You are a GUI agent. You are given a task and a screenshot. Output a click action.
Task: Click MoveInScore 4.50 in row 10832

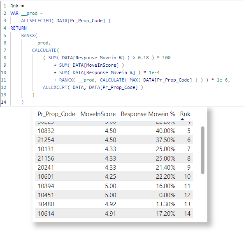[110, 131]
